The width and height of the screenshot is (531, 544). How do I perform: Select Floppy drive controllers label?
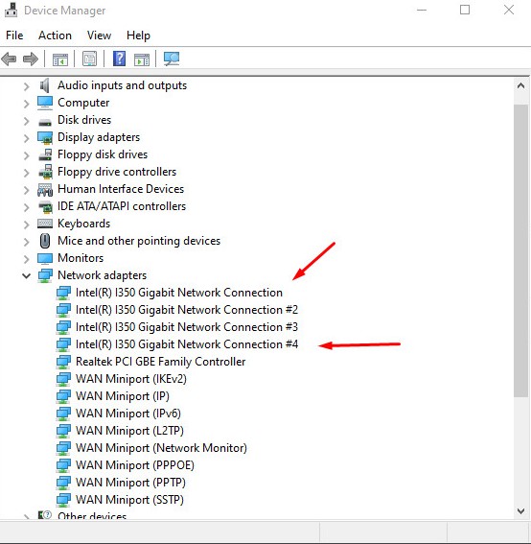[x=117, y=172]
